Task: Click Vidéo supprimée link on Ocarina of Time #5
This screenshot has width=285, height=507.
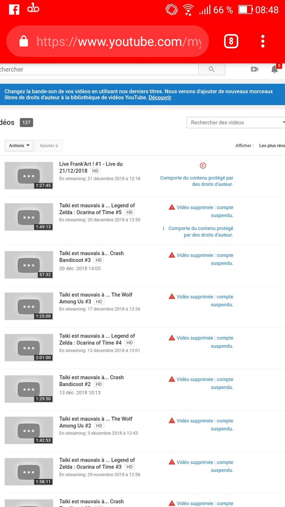Action: [x=205, y=211]
